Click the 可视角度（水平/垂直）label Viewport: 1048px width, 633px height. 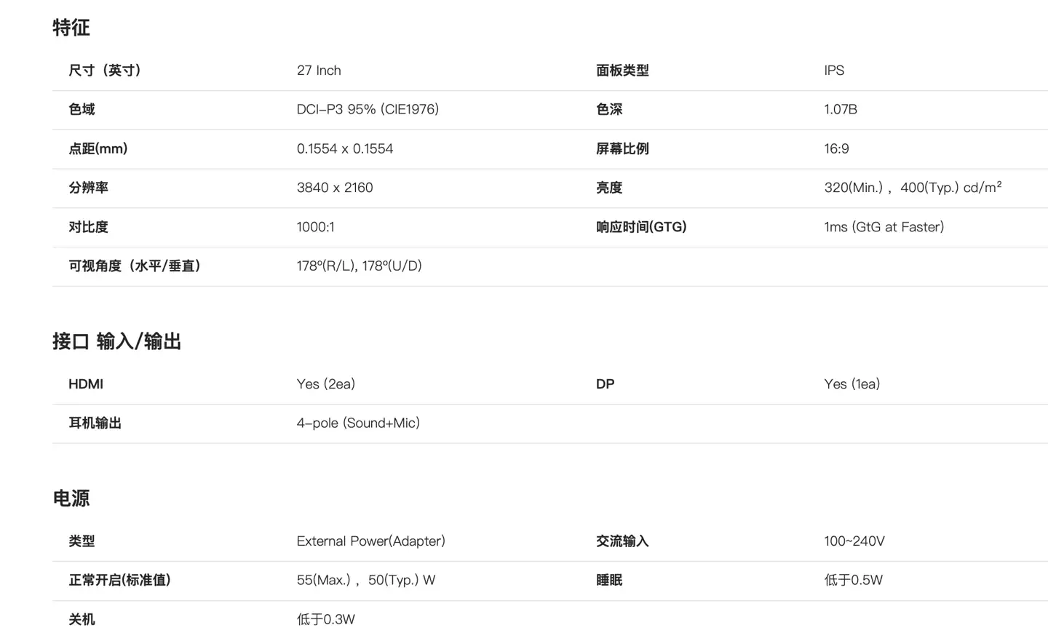[x=135, y=266]
